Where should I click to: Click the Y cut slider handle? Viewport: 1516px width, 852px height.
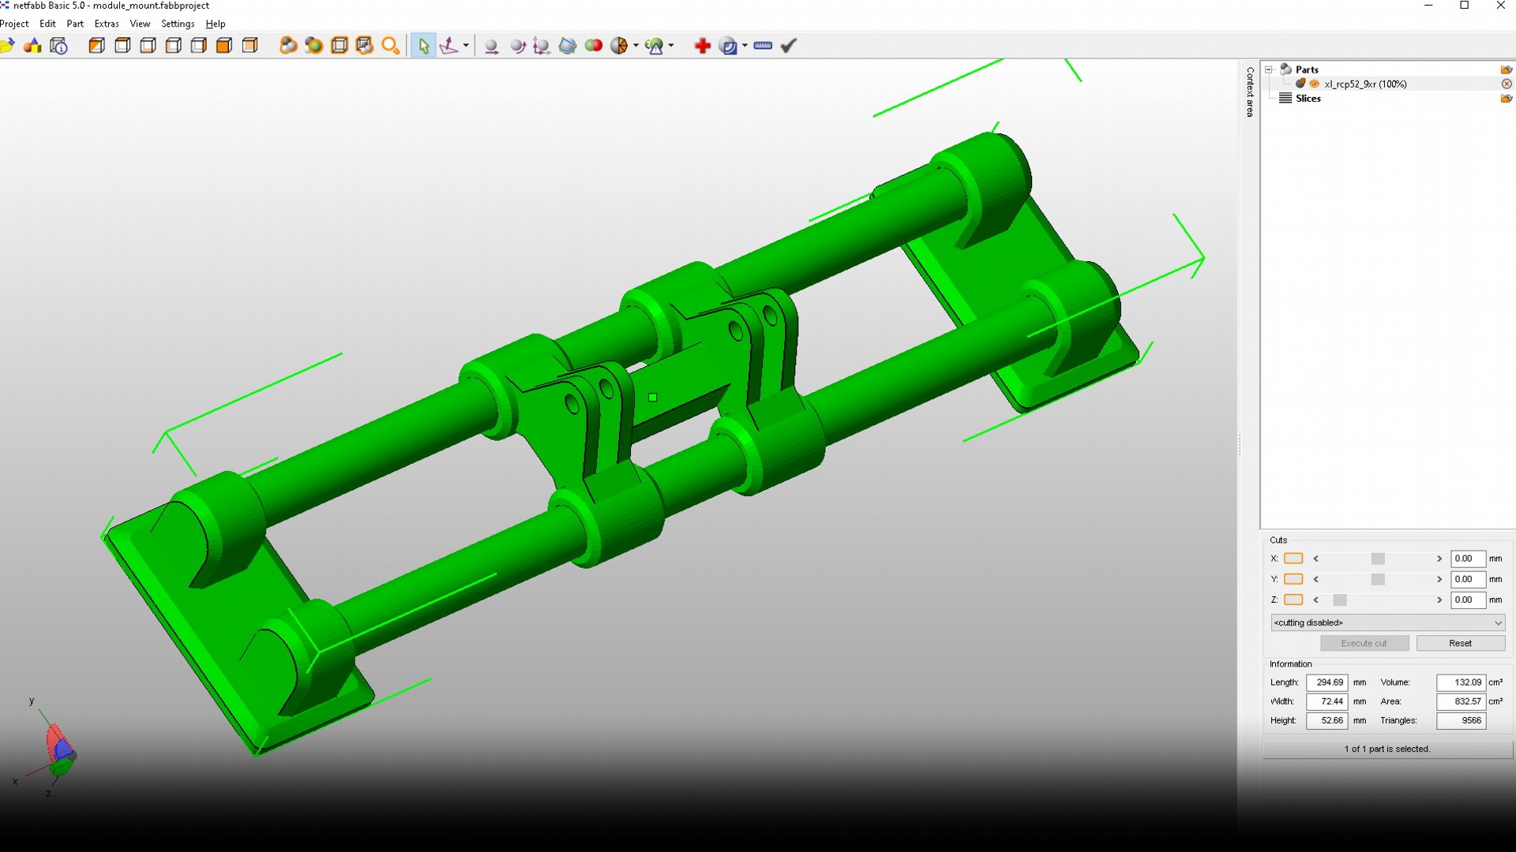click(1378, 579)
